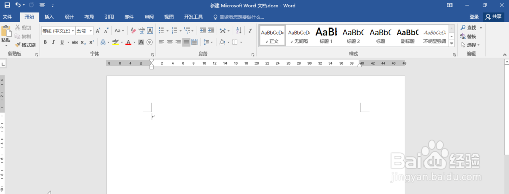This screenshot has height=194, width=509.
Task: Select 正文 normal style
Action: [x=272, y=36]
